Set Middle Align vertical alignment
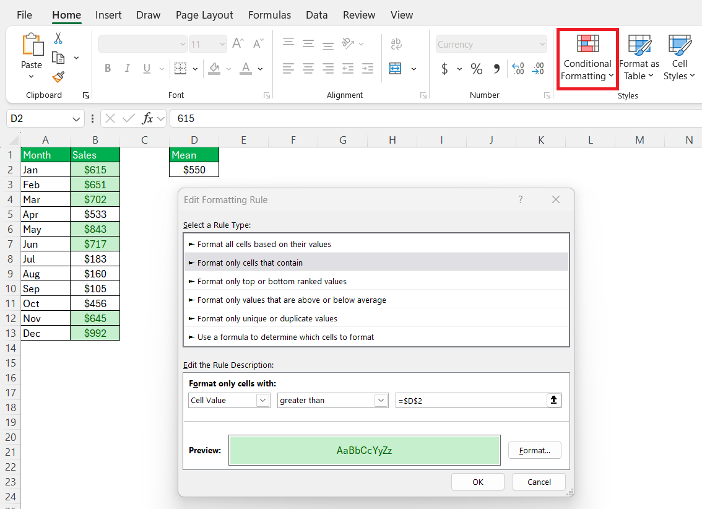Viewport: 702px width, 509px height. pyautogui.click(x=308, y=43)
